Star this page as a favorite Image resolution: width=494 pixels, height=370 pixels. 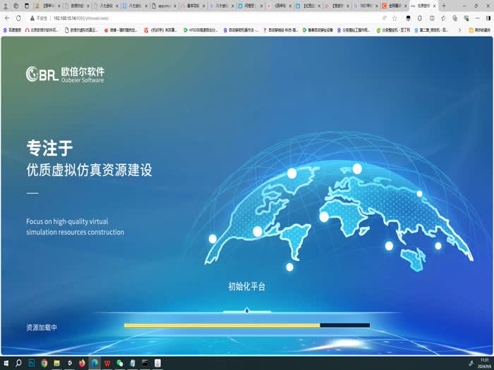point(394,18)
